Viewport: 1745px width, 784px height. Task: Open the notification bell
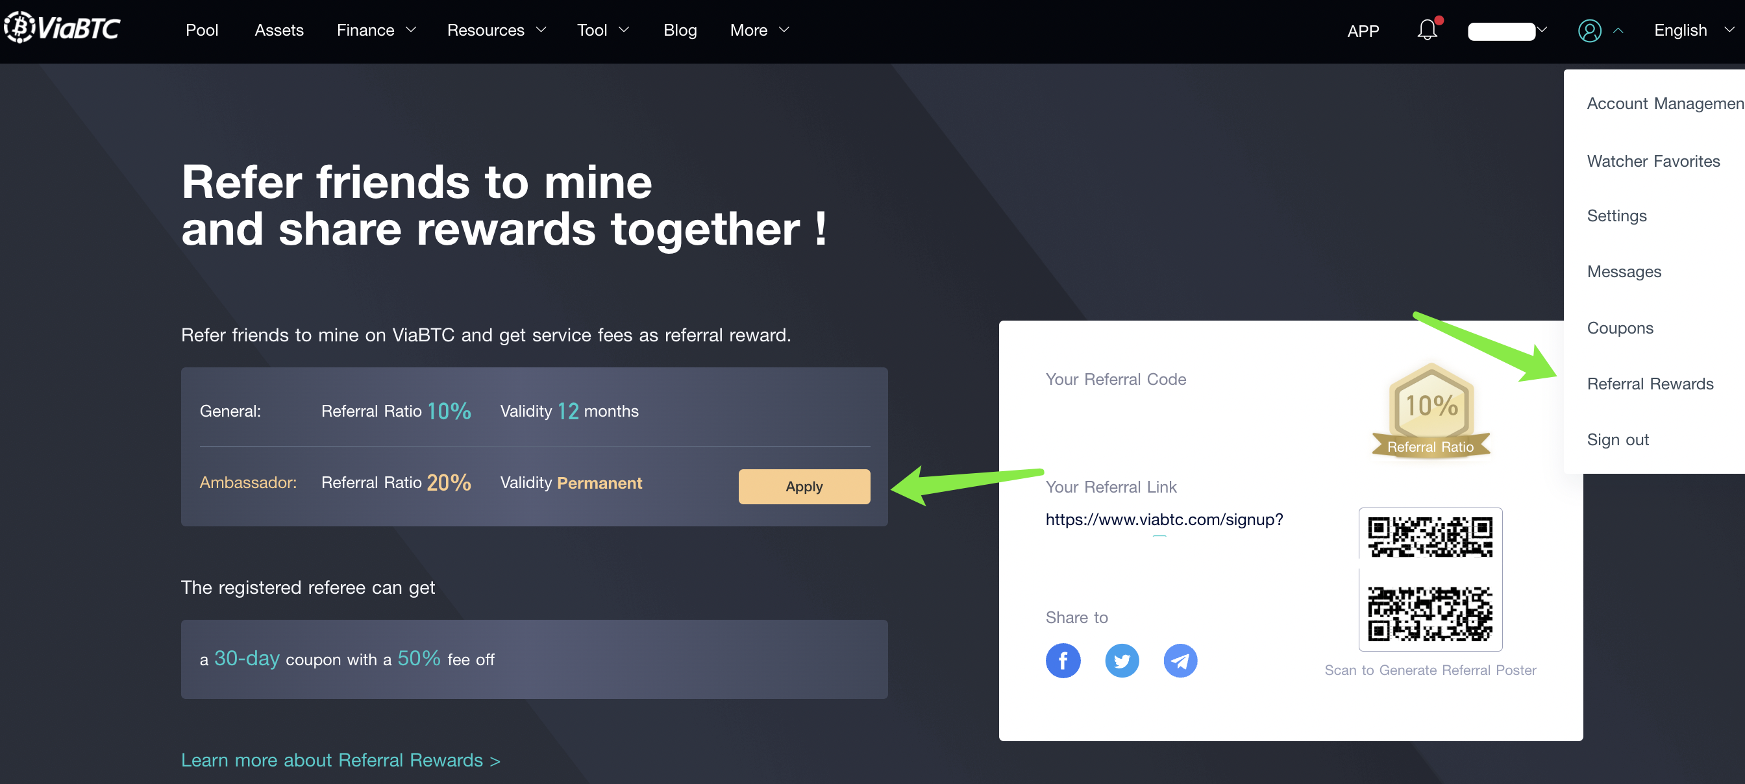coord(1428,29)
